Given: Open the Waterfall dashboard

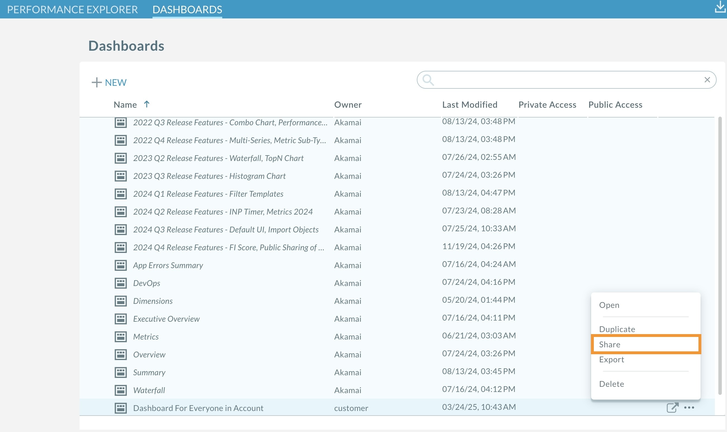Looking at the screenshot, I should 149,390.
